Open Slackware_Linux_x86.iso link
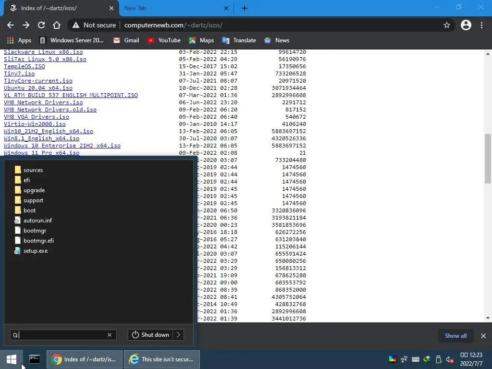 tap(43, 52)
